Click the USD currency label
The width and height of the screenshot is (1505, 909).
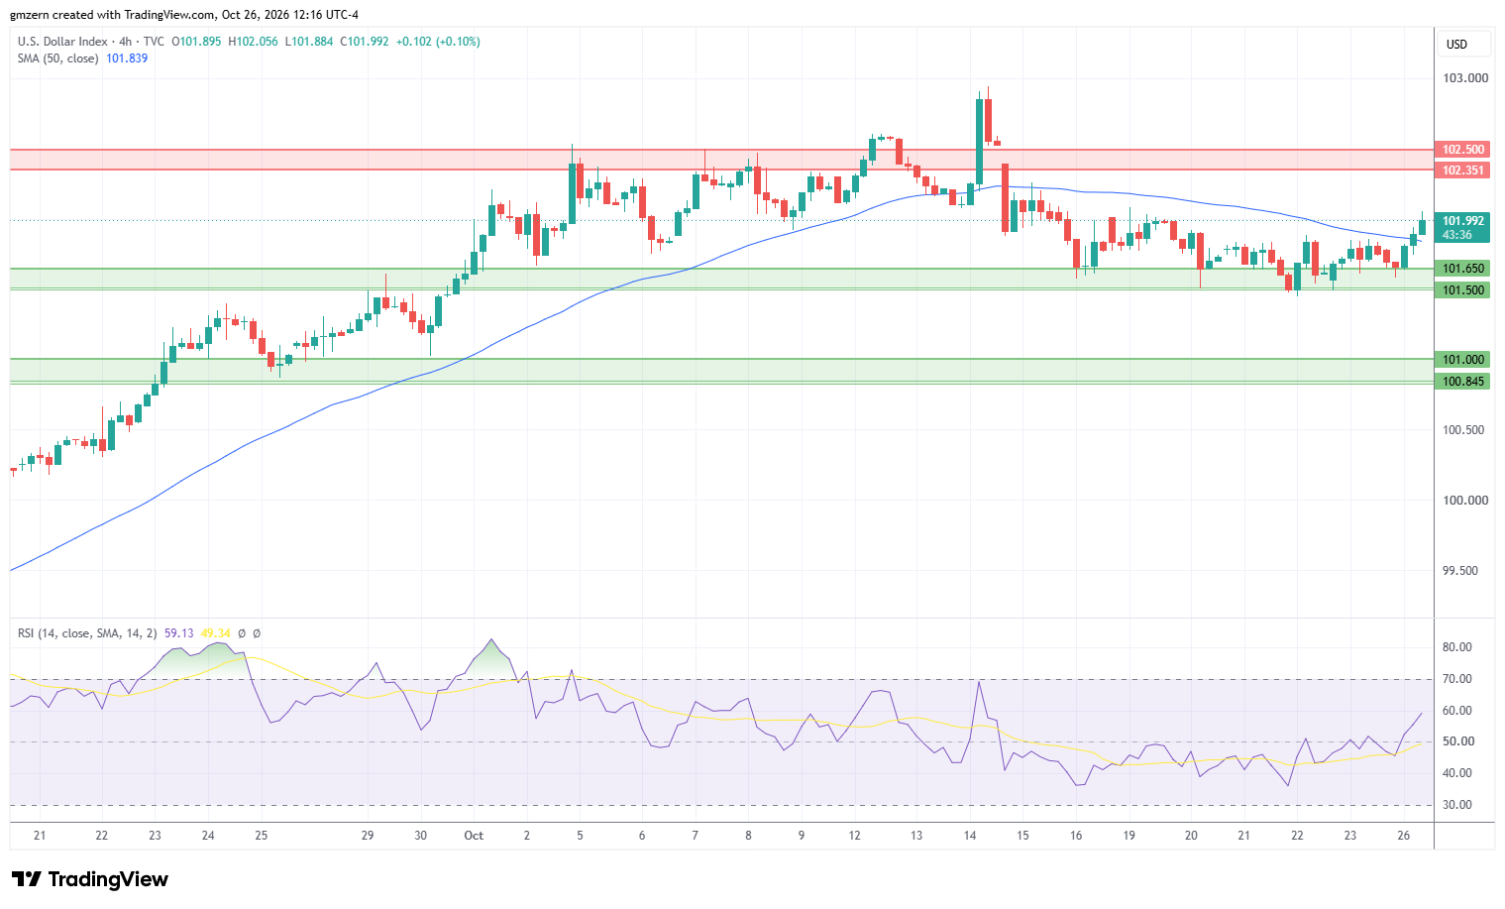[x=1456, y=45]
